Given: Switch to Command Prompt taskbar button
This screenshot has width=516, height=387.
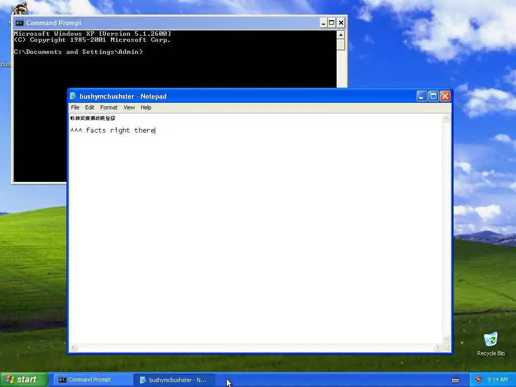Looking at the screenshot, I should coord(92,379).
